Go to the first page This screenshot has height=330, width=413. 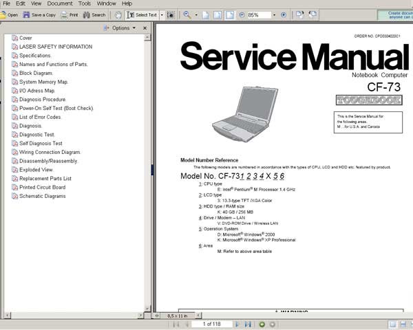pos(176,324)
